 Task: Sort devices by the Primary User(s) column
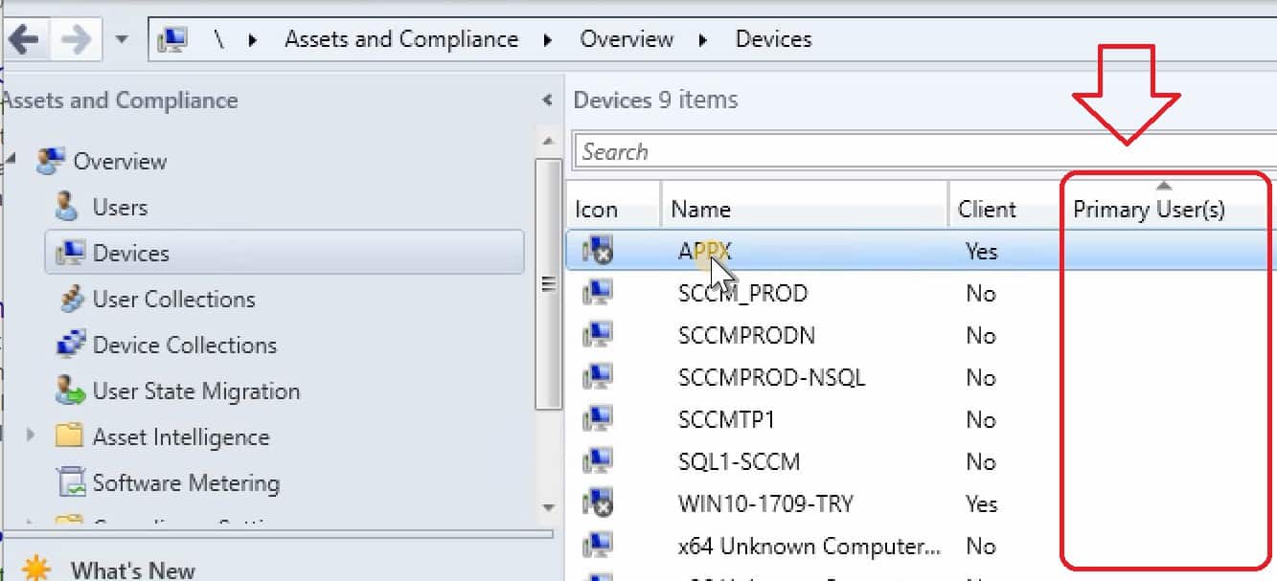[1150, 209]
